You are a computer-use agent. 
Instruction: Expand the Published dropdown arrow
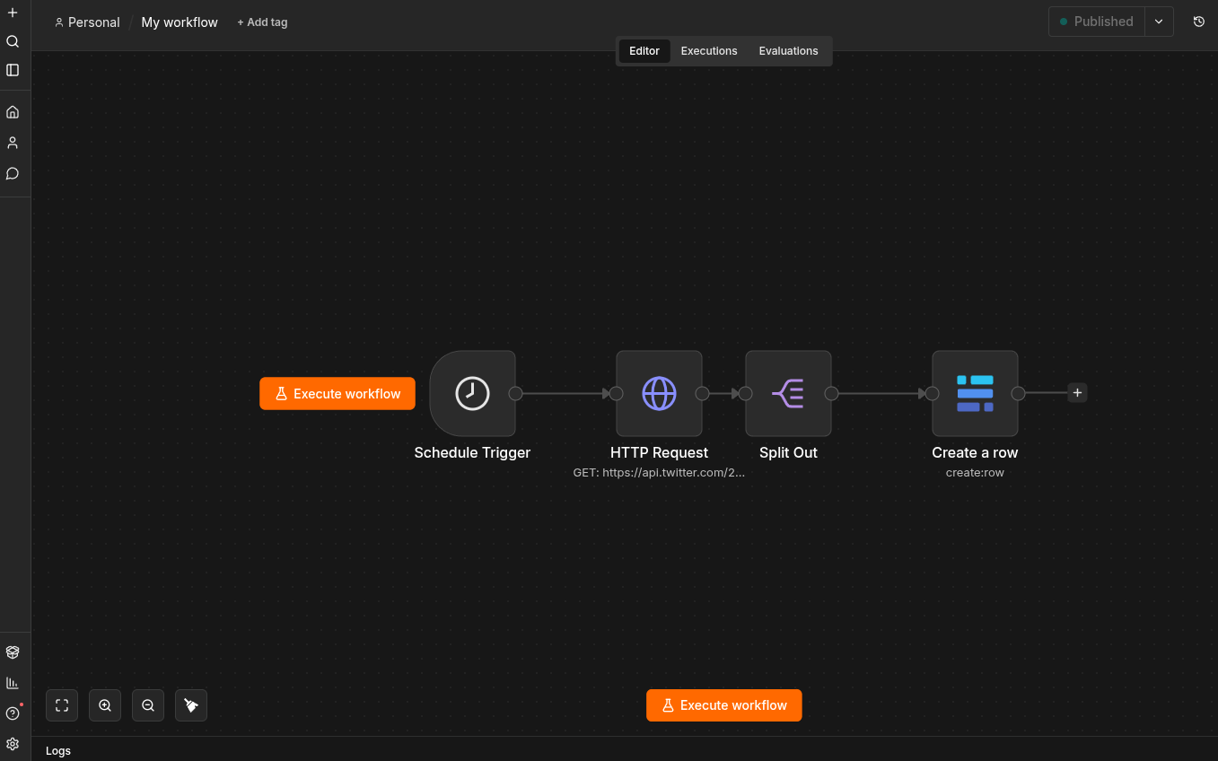(1159, 22)
